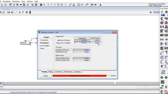This screenshot has height=94, width=168.
Task: Click the Save case icon
Action: 2,5
